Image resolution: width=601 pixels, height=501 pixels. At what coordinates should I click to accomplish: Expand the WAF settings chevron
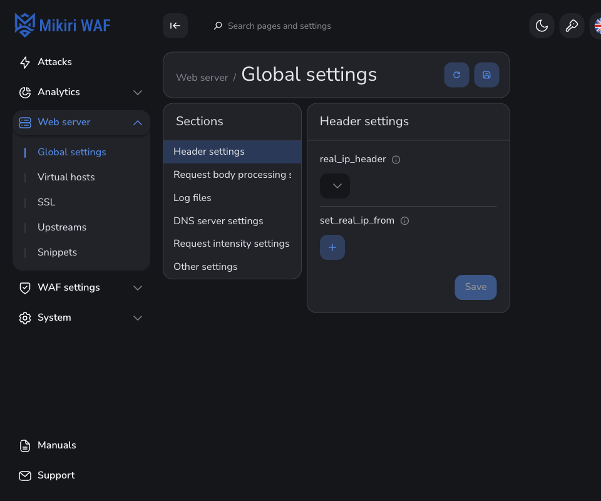tap(138, 288)
